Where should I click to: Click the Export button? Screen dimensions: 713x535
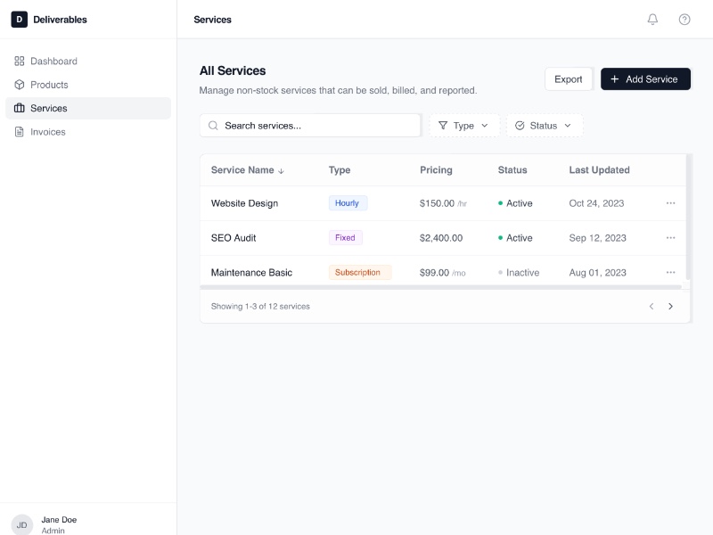click(569, 79)
